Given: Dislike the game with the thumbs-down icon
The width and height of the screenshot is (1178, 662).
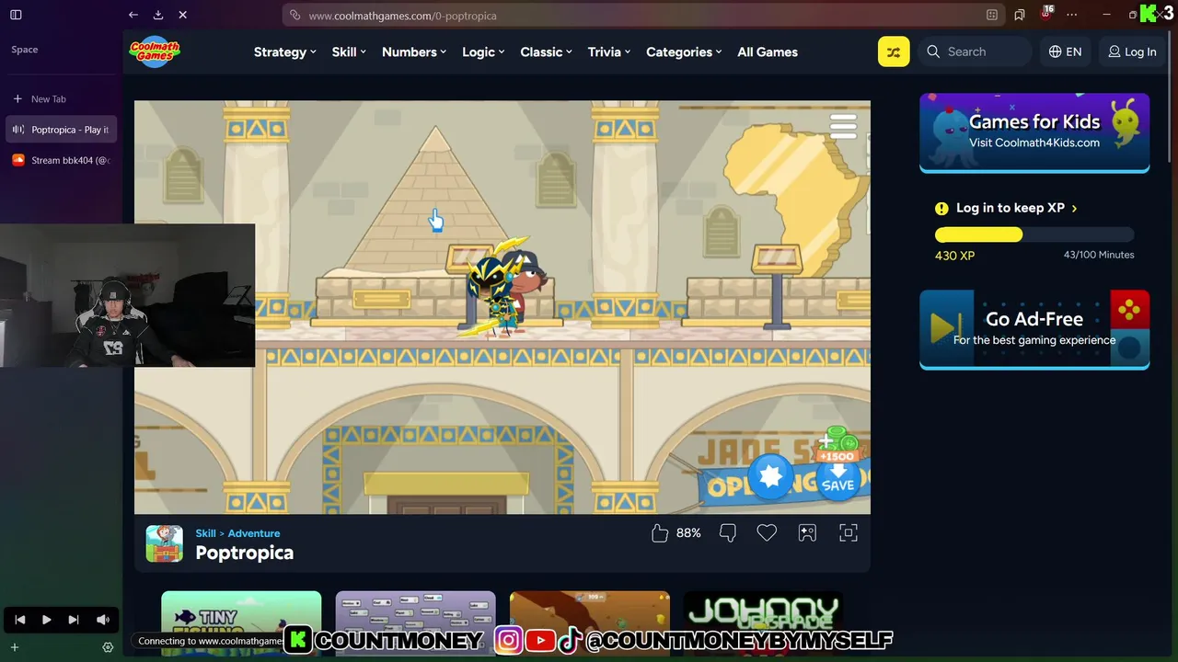Looking at the screenshot, I should (727, 533).
